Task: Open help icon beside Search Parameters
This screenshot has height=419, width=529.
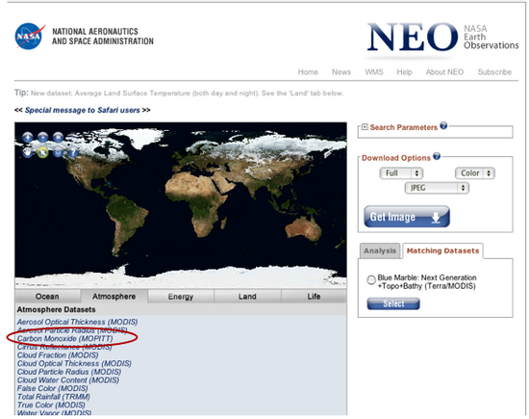Action: click(443, 125)
